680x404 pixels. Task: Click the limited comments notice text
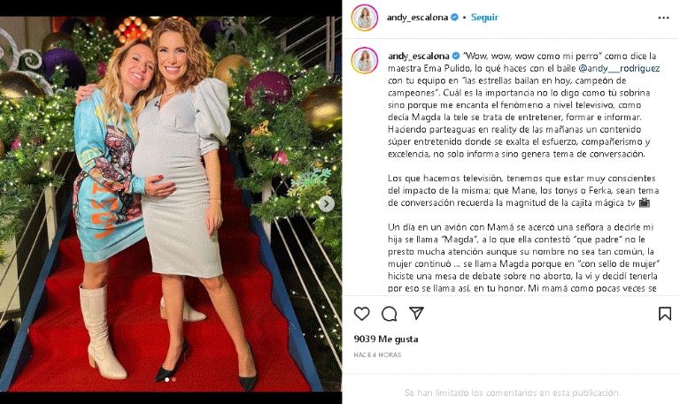click(x=512, y=393)
